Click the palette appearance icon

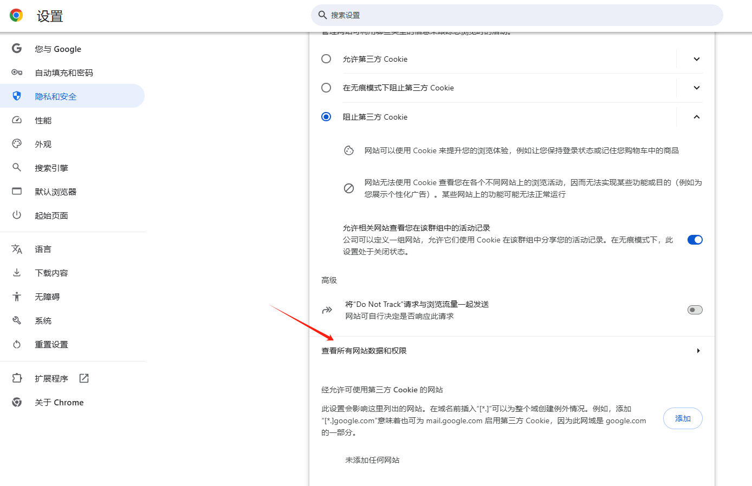point(17,143)
